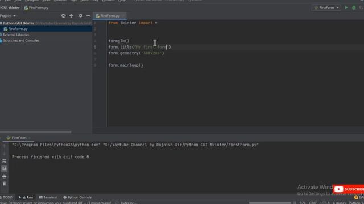Click the from tkinter import line
Viewport: 364px width, 204px height.
point(133,23)
